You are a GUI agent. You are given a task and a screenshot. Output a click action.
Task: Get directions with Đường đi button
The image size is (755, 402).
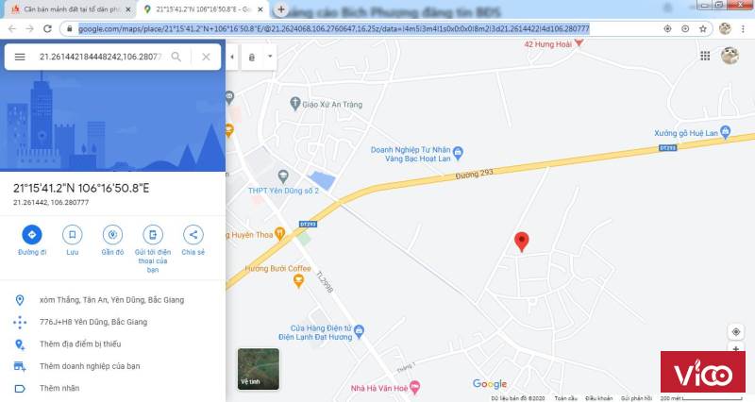pos(32,234)
